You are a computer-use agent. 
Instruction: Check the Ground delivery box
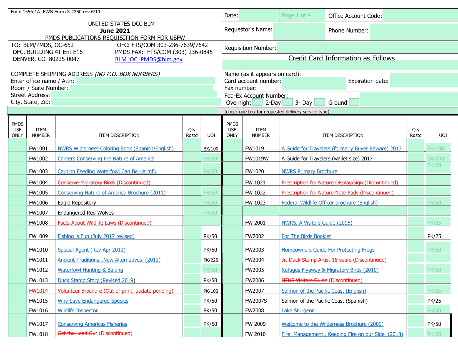coord(354,102)
